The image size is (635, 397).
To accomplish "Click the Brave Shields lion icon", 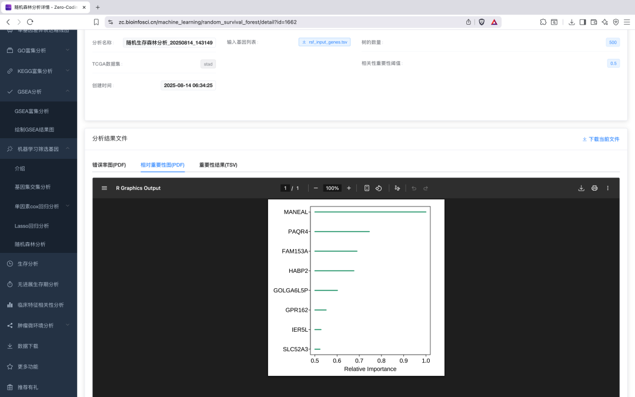I will click(x=482, y=22).
